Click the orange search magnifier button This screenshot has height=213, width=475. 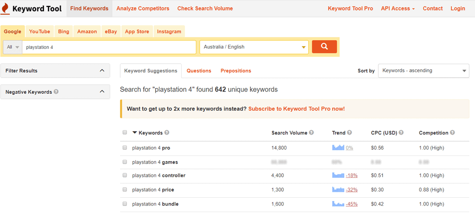(x=324, y=47)
